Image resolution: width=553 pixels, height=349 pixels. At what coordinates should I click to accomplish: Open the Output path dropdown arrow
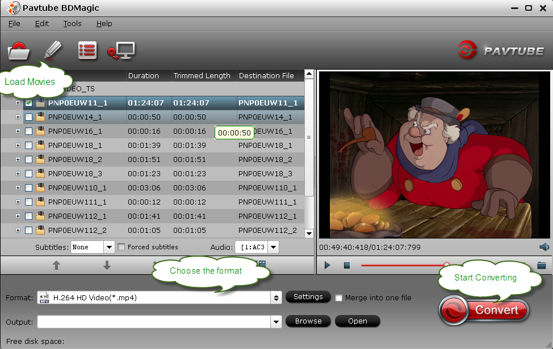pyautogui.click(x=276, y=322)
